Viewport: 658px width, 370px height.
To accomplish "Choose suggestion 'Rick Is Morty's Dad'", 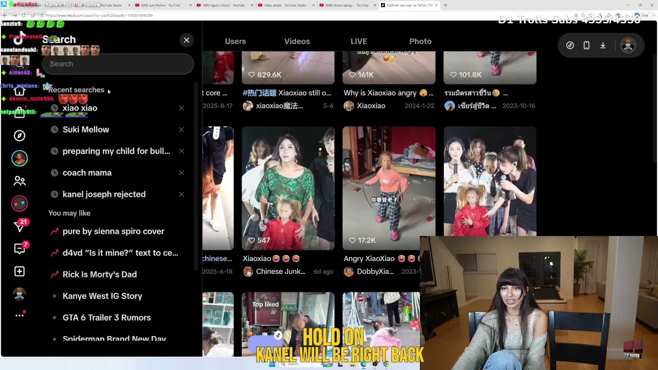I will pos(100,274).
